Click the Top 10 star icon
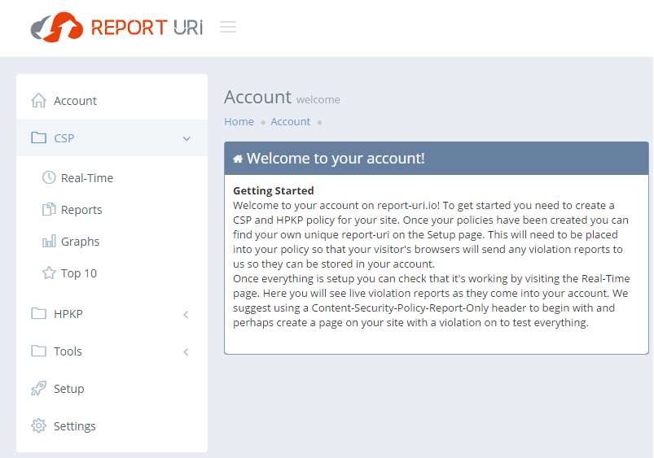Screen dimensions: 654x458 (49, 273)
